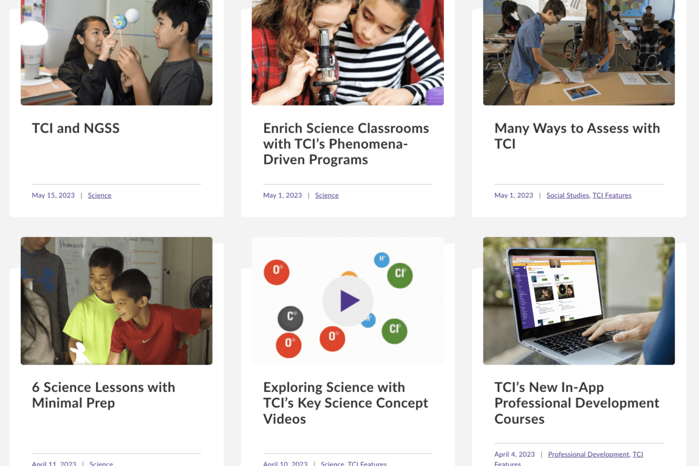The height and width of the screenshot is (466, 699).
Task: Select Science category under Exploring Science post
Action: point(332,464)
